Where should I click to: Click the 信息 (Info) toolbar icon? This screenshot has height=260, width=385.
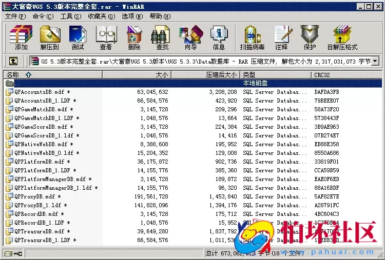click(219, 37)
